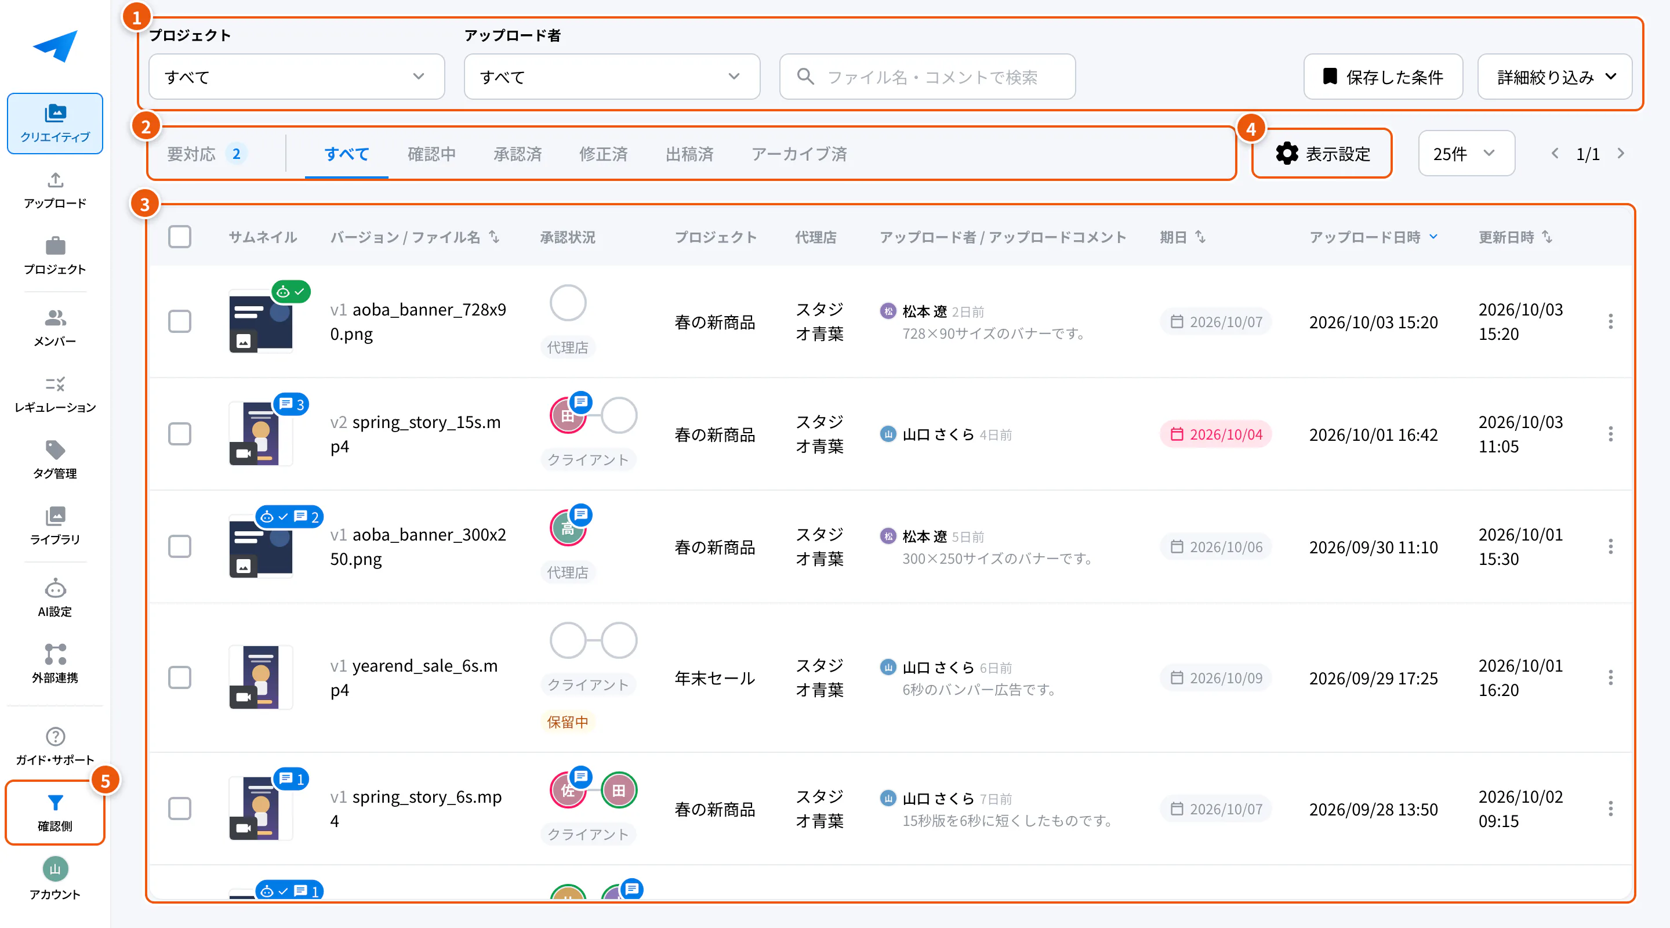Screen dimensions: 1670x928
Task: Check the aoba_banner_728x90.png row checkbox
Action: (x=180, y=322)
